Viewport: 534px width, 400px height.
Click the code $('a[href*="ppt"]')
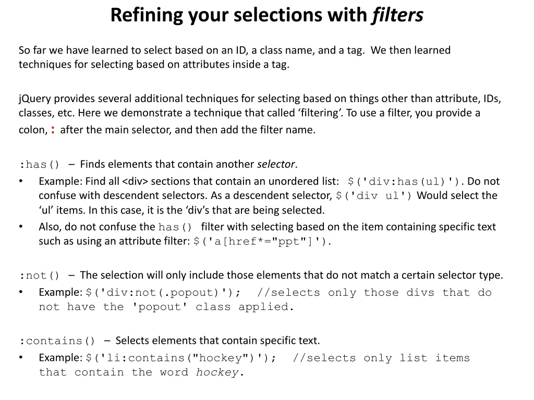click(262, 241)
